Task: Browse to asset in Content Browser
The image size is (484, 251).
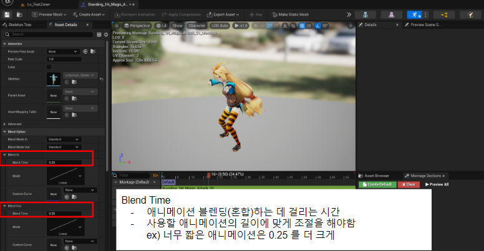Action: pos(19,14)
